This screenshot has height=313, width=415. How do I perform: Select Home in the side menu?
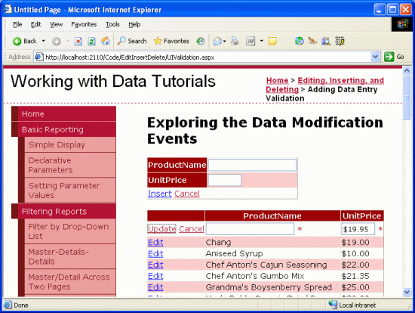(x=63, y=114)
